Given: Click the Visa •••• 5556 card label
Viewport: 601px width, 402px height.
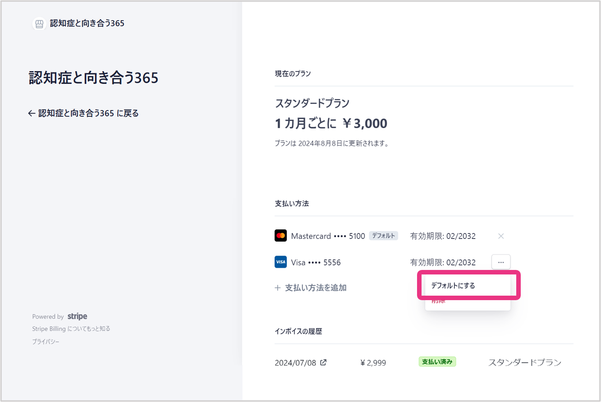Looking at the screenshot, I should pyautogui.click(x=316, y=262).
